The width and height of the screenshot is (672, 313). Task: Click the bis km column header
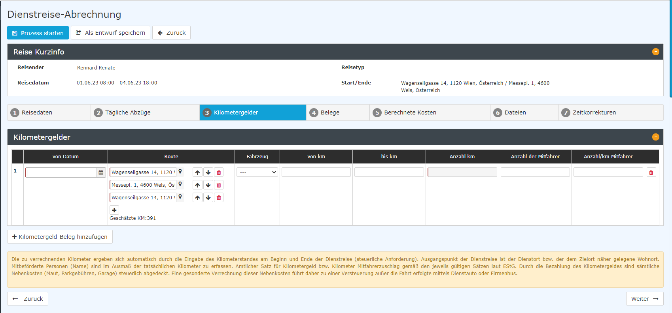389,157
